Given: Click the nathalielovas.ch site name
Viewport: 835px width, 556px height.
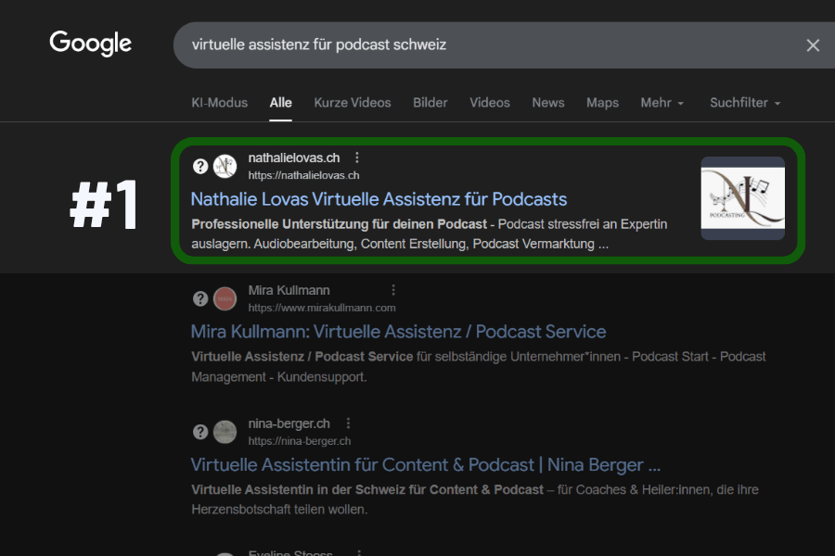Looking at the screenshot, I should (x=294, y=158).
